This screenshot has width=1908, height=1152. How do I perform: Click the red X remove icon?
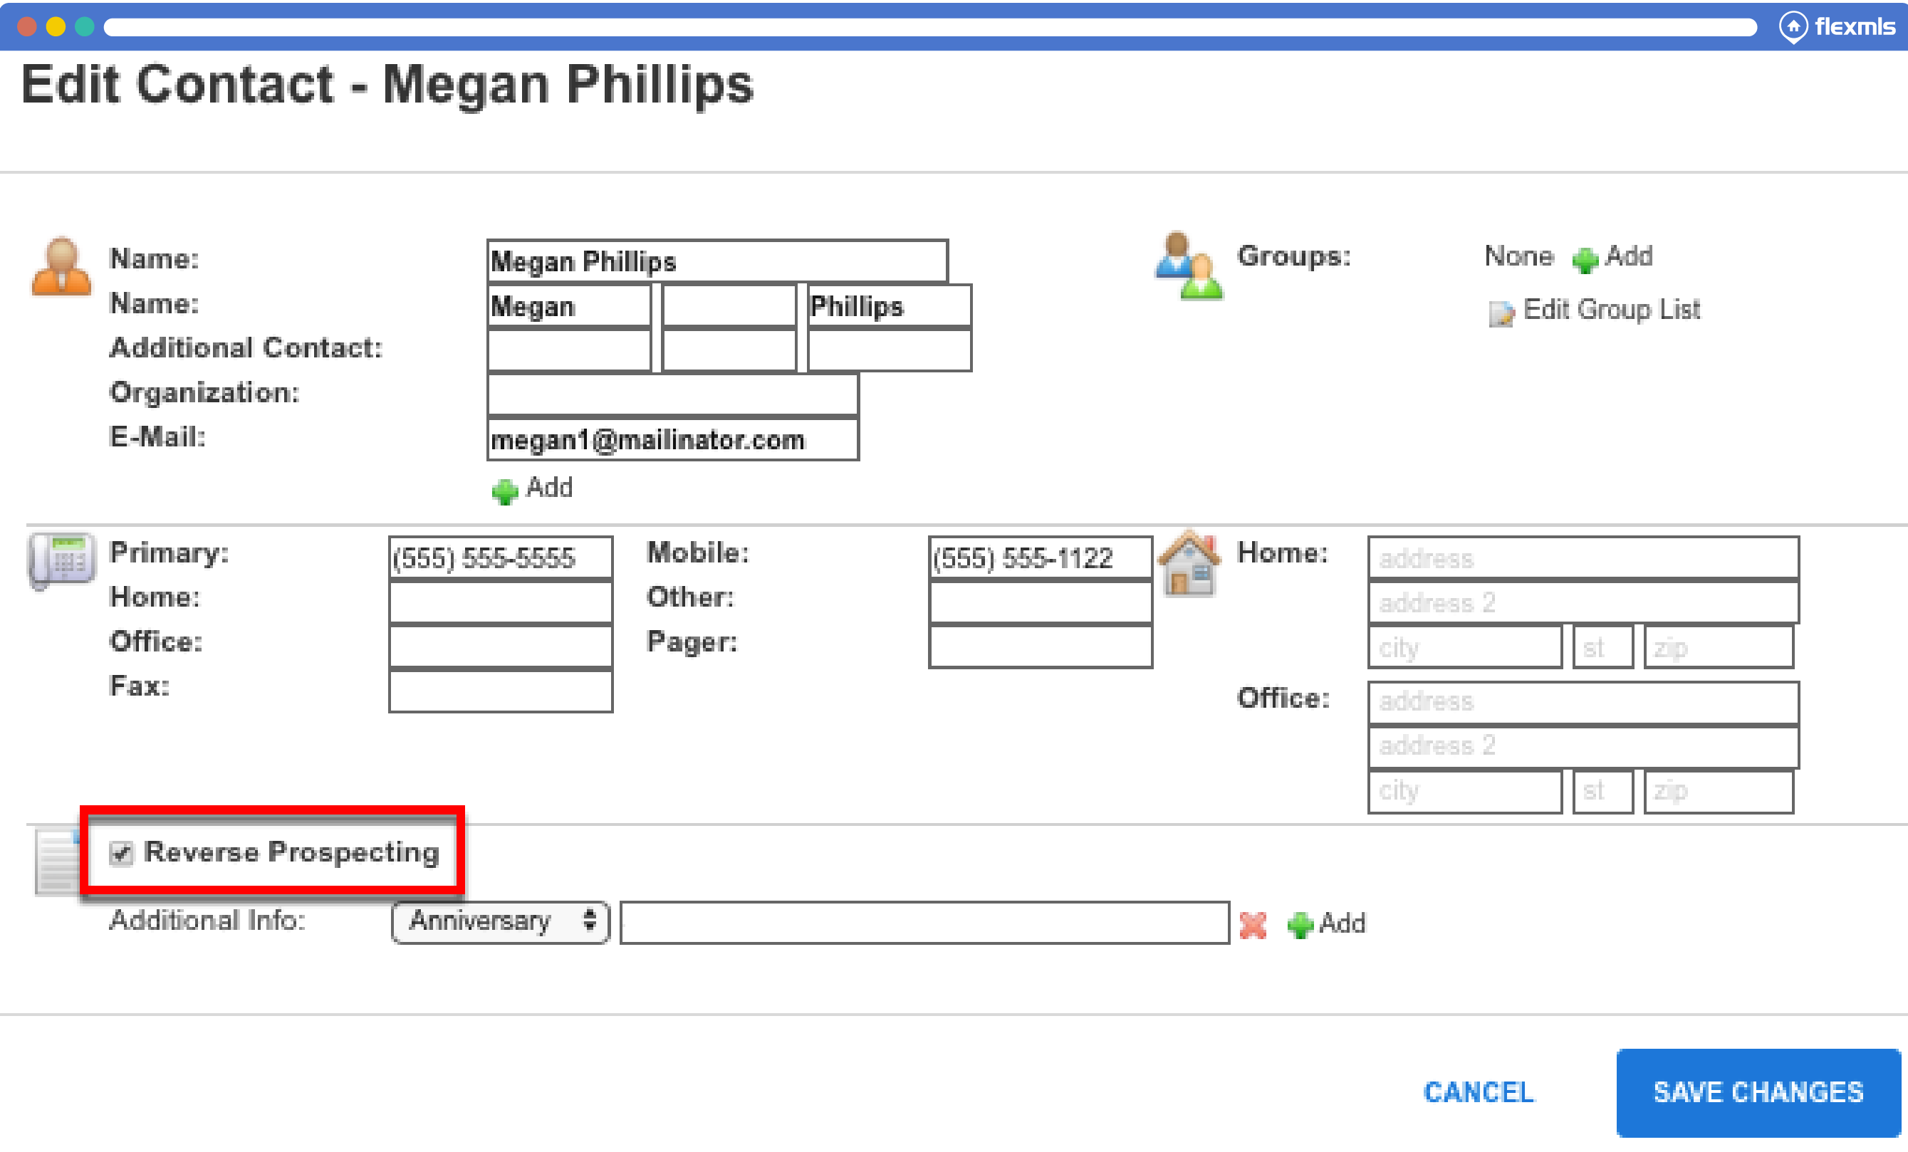click(x=1252, y=924)
